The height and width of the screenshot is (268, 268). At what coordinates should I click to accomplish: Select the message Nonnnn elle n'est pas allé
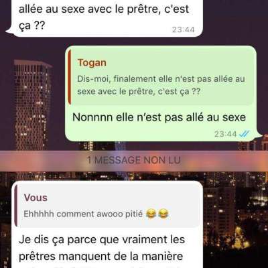tap(159, 117)
